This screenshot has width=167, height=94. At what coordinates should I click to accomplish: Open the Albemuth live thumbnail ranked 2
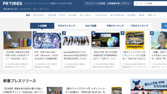pos(47,40)
